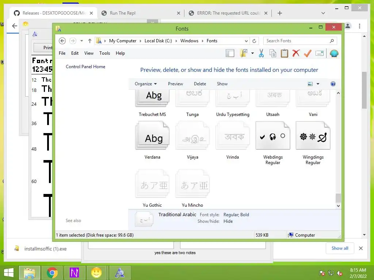Click the forward arrow in Fonts window
This screenshot has width=374, height=280.
click(73, 41)
